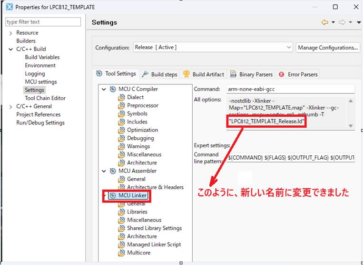Collapse the MCU C Compiler node
363x265 pixels.
coord(104,89)
